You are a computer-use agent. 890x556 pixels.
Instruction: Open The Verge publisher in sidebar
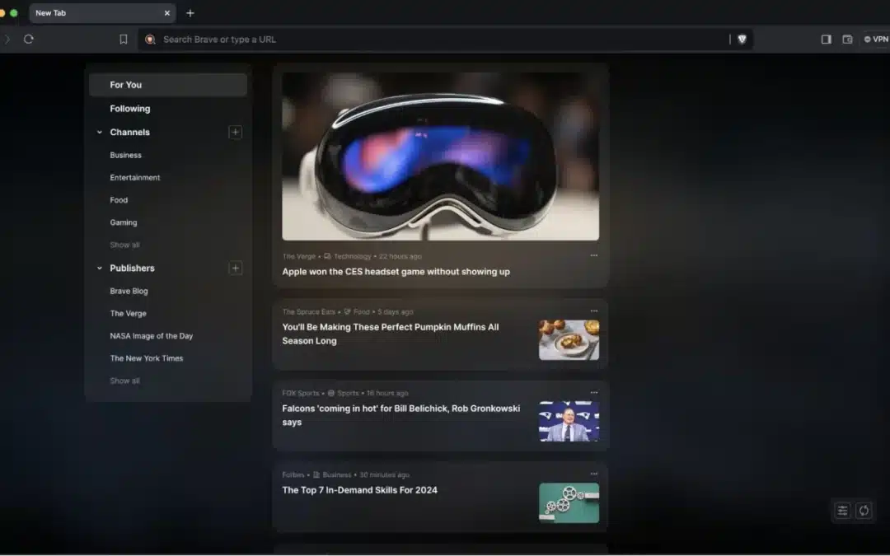coord(128,313)
